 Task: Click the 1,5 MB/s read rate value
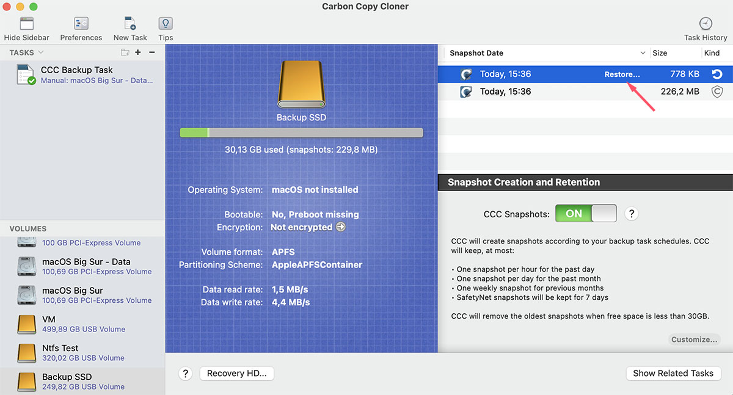[290, 289]
